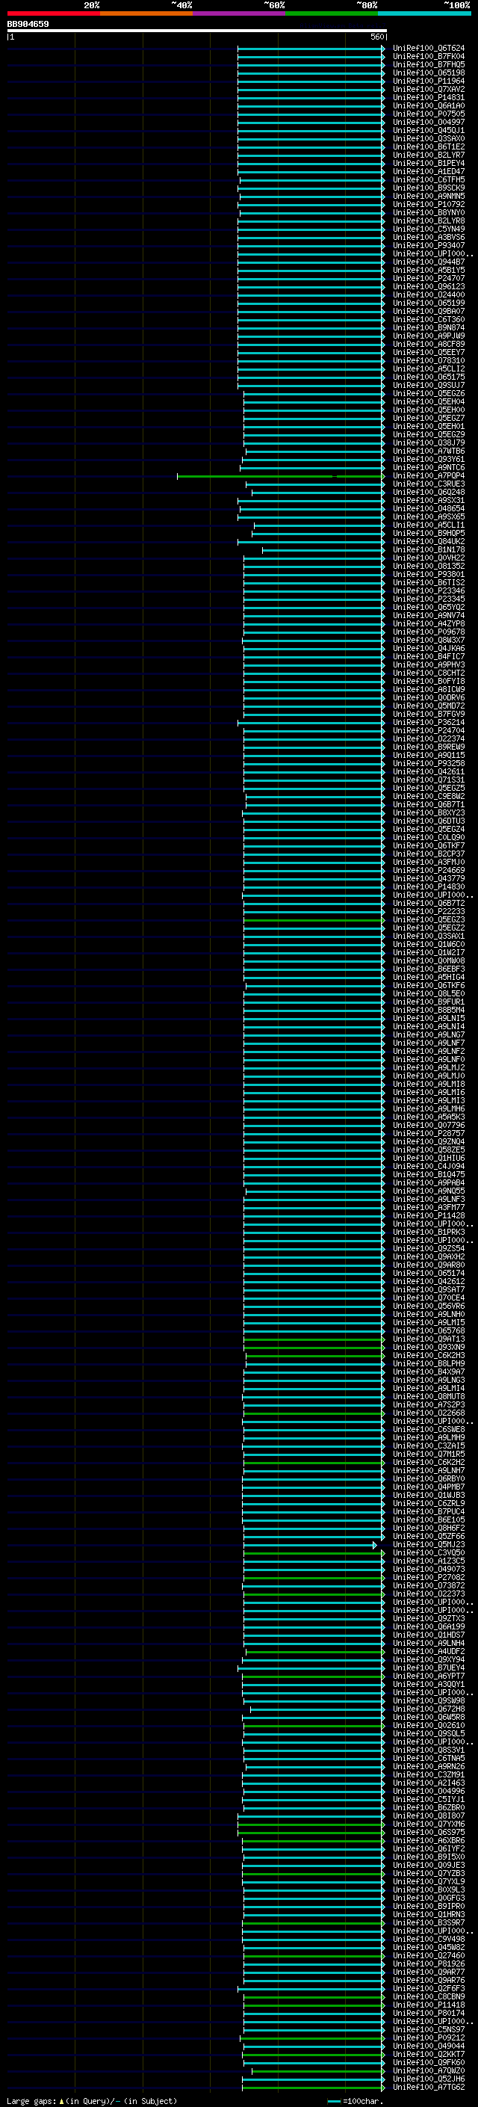Open hit UniRef100_Q7XAW2
The image size is (478, 2107).
(x=429, y=89)
